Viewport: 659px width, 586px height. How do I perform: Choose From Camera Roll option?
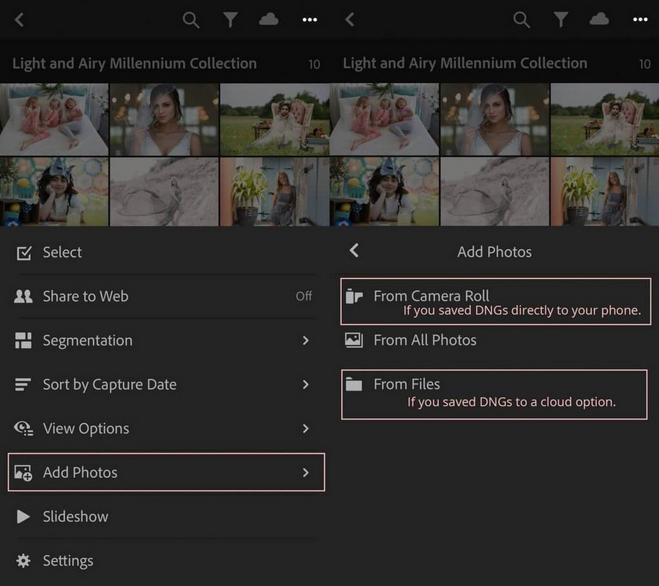pos(431,296)
